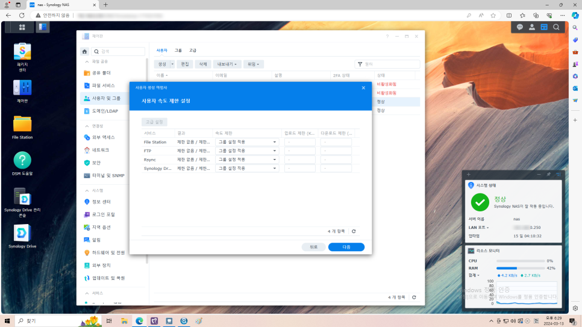Click the Create (생성) button
Screen dimensions: 582x327
(162, 64)
